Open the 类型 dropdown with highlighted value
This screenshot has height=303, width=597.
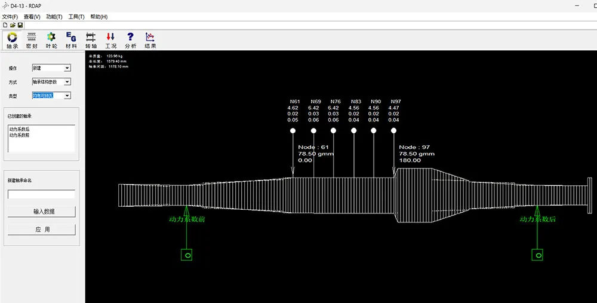pos(51,96)
